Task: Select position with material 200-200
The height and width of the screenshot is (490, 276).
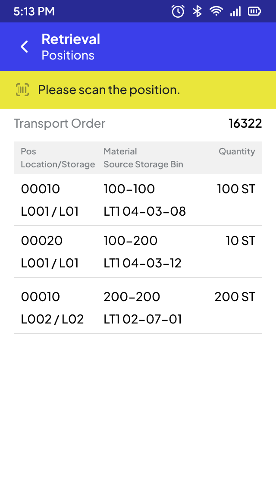Action: coord(138,308)
